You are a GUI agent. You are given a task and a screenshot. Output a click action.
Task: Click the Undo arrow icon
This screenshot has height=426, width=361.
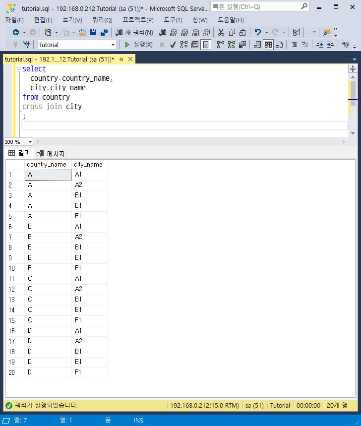point(258,32)
